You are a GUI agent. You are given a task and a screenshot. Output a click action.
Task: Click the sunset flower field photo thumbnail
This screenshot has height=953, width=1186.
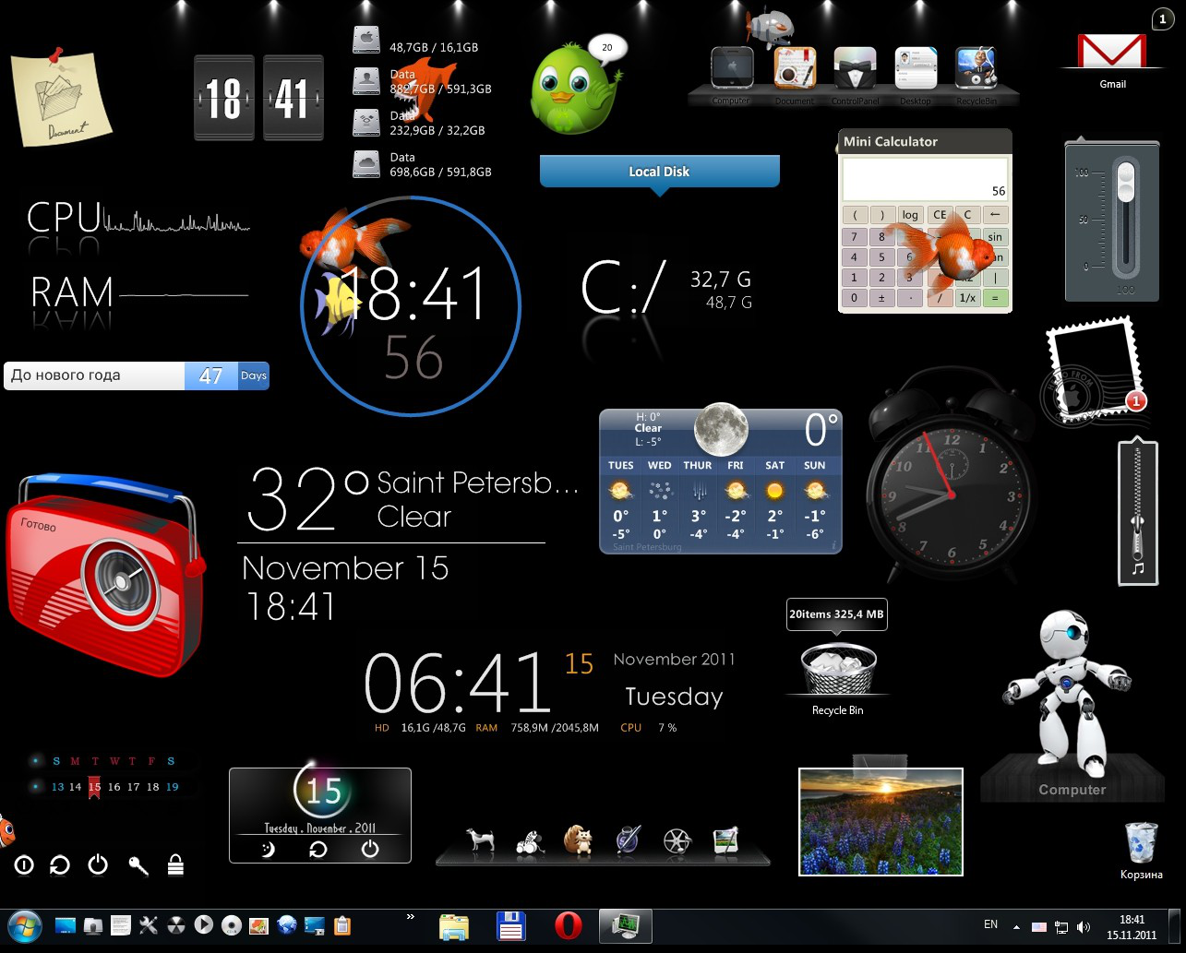881,821
